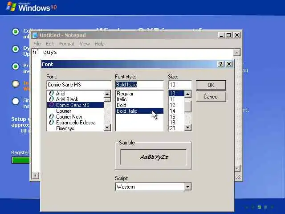Screen dimensions: 285x214
Task: Click the TrueType icon beside Arial Black
Action: (x=52, y=99)
